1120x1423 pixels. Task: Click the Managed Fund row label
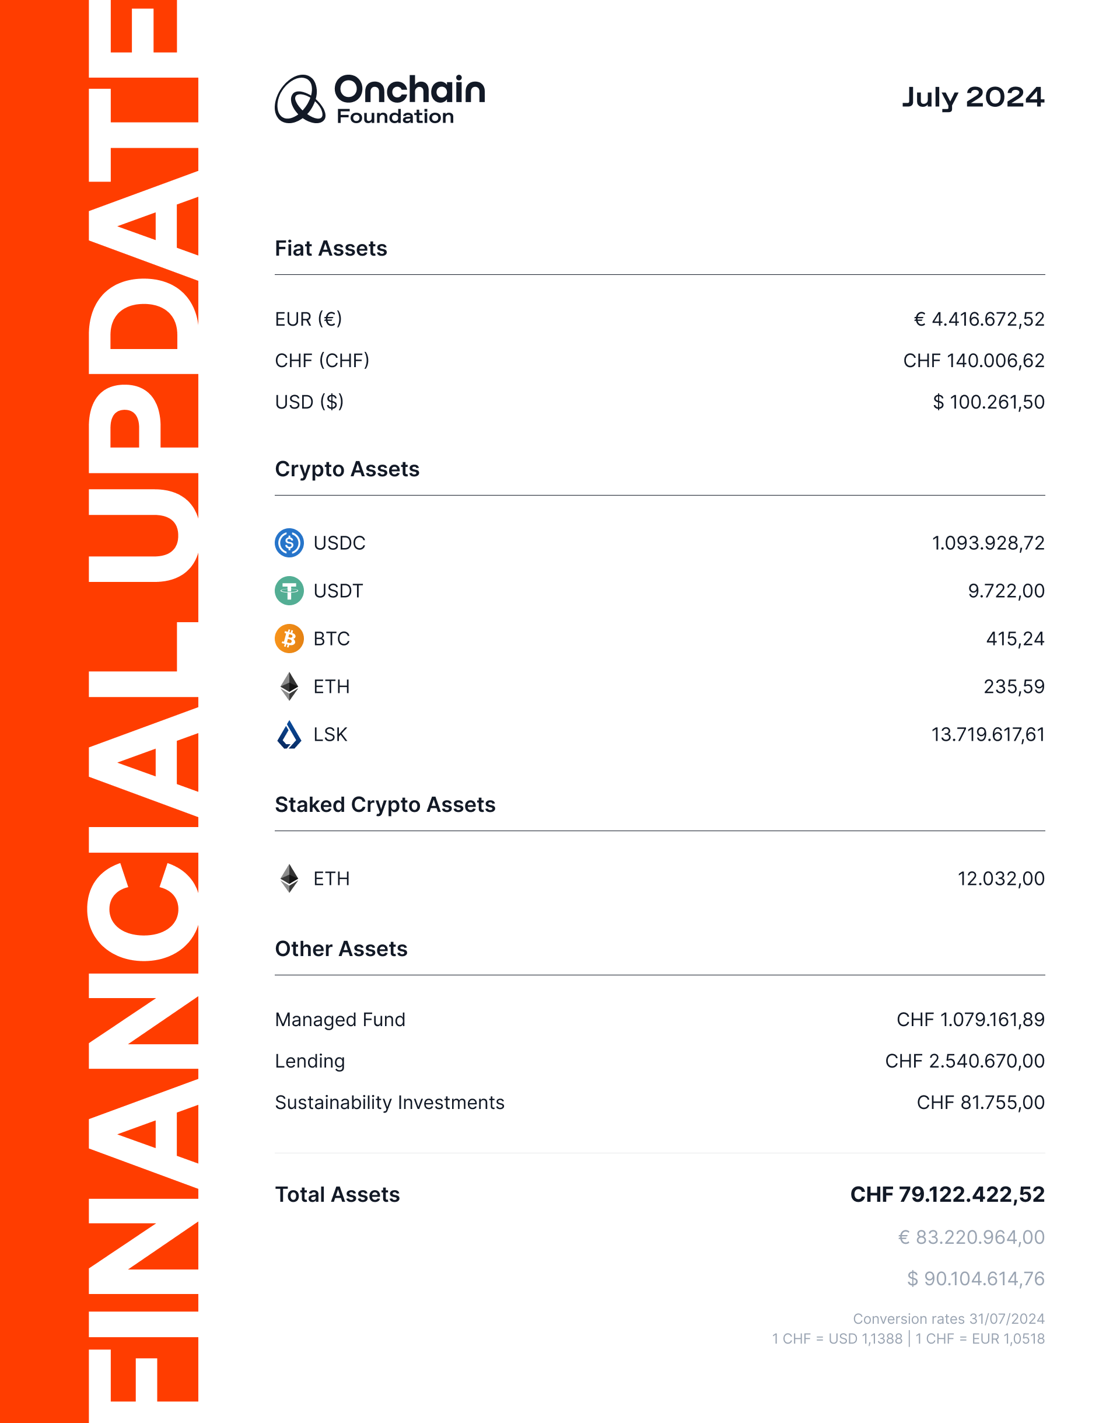click(x=340, y=1020)
